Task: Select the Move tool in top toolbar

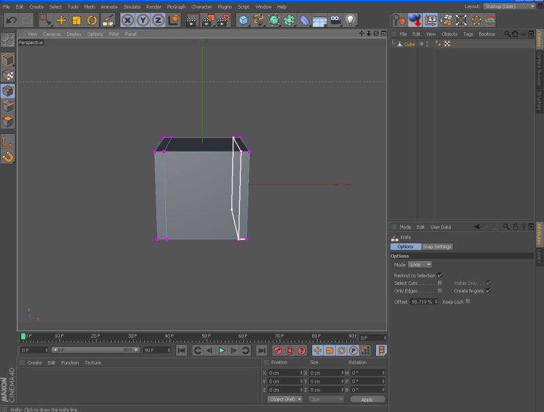Action: point(61,20)
